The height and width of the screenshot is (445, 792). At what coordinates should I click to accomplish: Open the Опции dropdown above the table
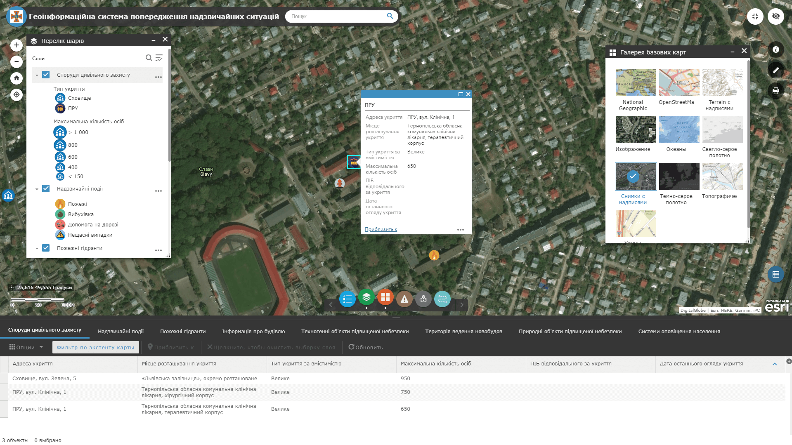26,347
